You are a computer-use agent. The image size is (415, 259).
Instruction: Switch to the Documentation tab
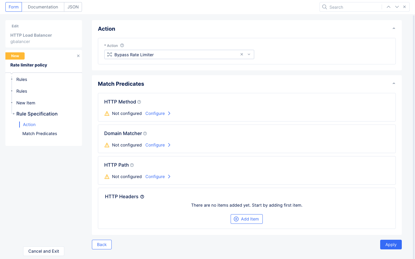43,7
